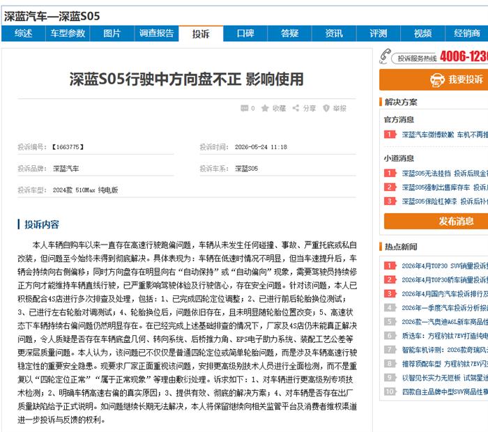Viewport: 488px width, 432px height.
Task: Click the complaint title 深蓝S05行驶中方向盘不正
Action: pyautogui.click(x=186, y=79)
